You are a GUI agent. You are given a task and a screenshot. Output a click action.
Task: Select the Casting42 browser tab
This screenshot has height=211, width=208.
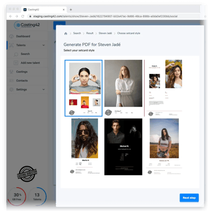(x=44, y=10)
